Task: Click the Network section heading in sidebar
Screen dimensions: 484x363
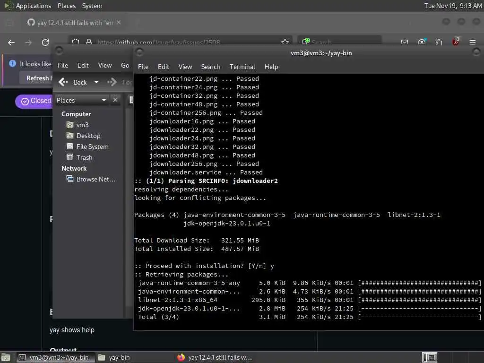Action: coord(74,168)
